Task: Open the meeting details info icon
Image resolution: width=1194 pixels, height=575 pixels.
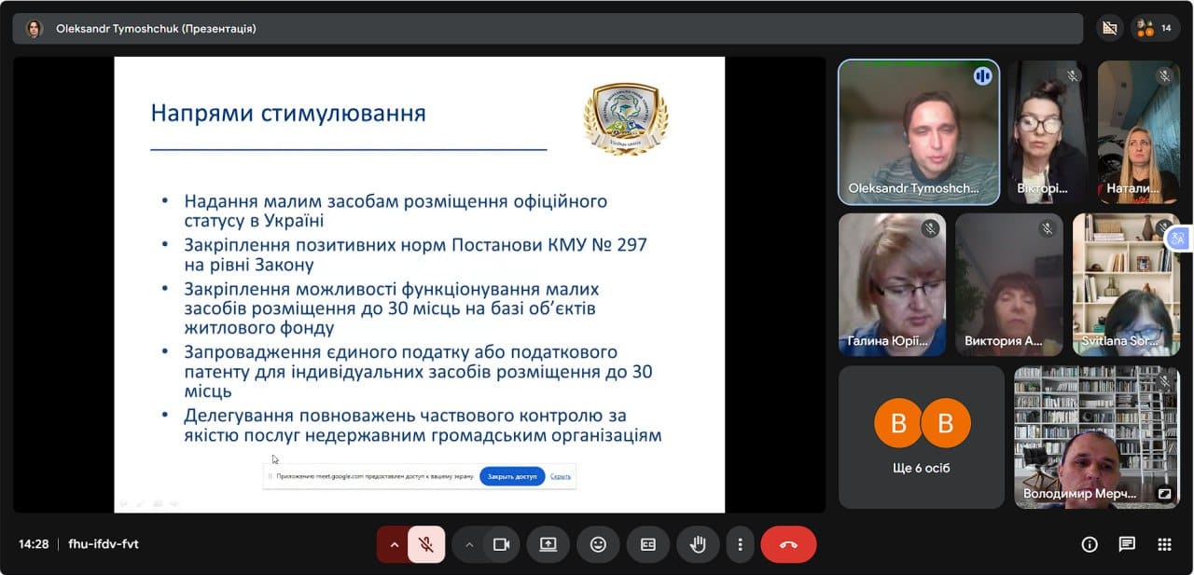Action: pos(1089,544)
